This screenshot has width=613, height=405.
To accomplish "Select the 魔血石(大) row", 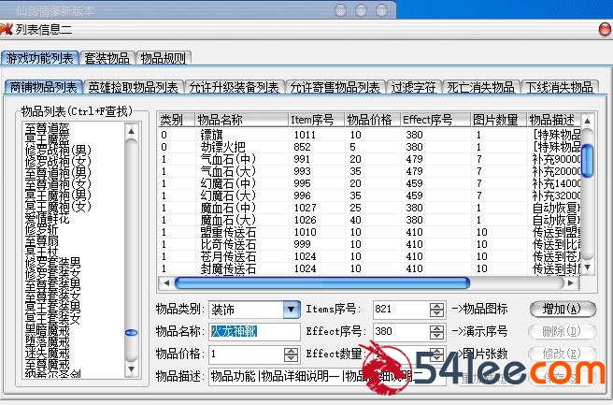I will coord(369,220).
